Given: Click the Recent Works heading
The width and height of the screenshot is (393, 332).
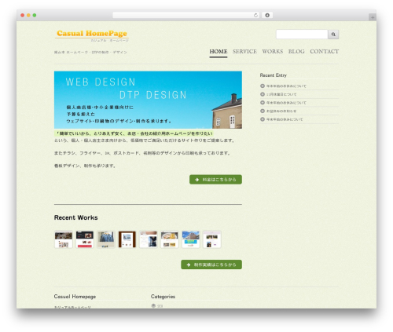Looking at the screenshot, I should (x=76, y=217).
